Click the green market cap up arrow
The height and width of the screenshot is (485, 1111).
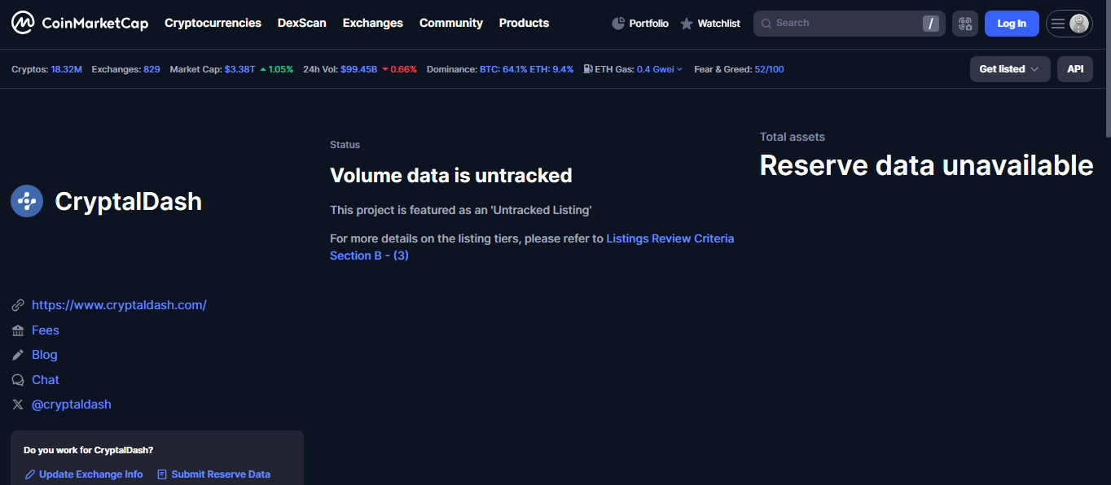[x=263, y=69]
